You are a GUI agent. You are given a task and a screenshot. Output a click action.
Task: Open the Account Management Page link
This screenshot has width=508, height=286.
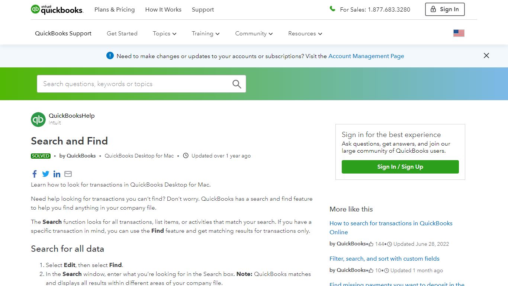tap(366, 56)
